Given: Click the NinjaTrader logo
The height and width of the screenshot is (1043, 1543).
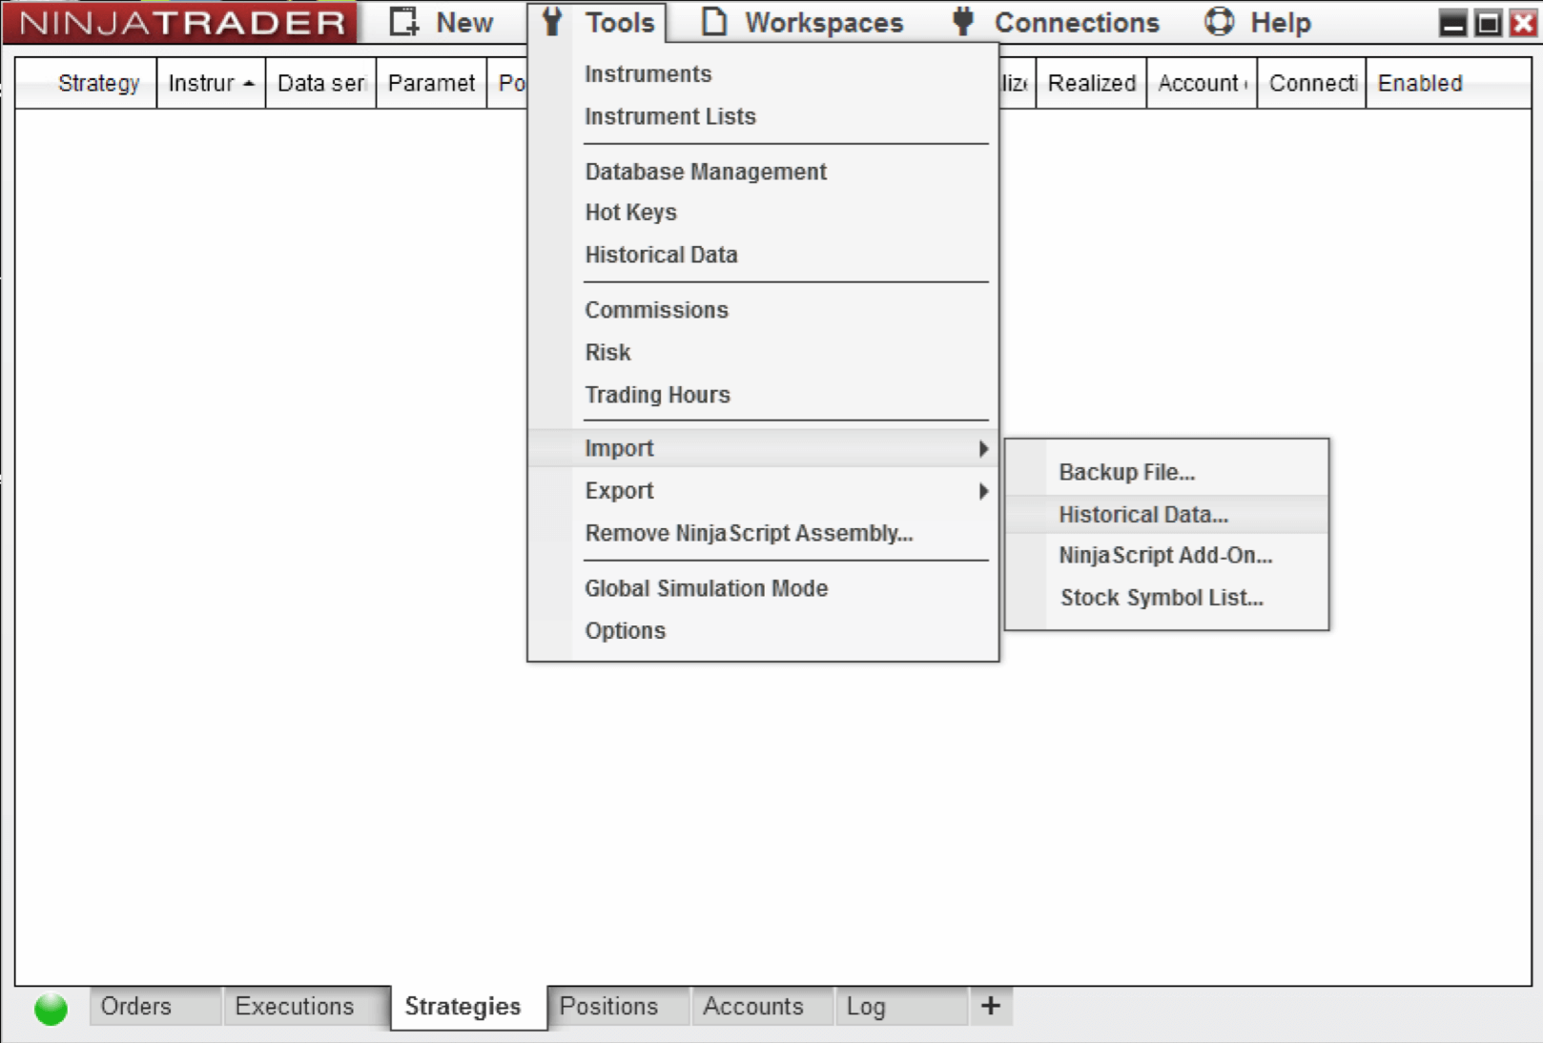Looking at the screenshot, I should point(181,22).
